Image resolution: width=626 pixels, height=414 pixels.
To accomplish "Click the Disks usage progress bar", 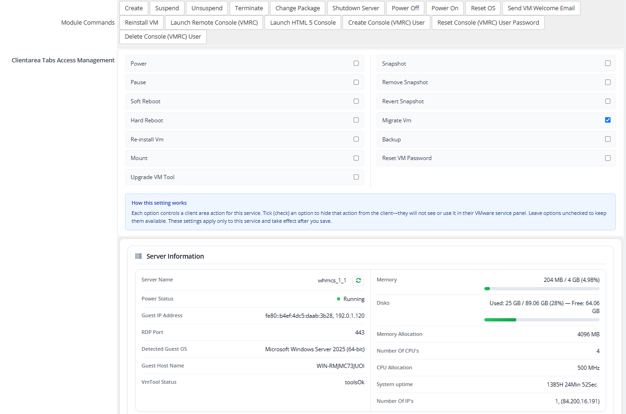I will [x=542, y=320].
